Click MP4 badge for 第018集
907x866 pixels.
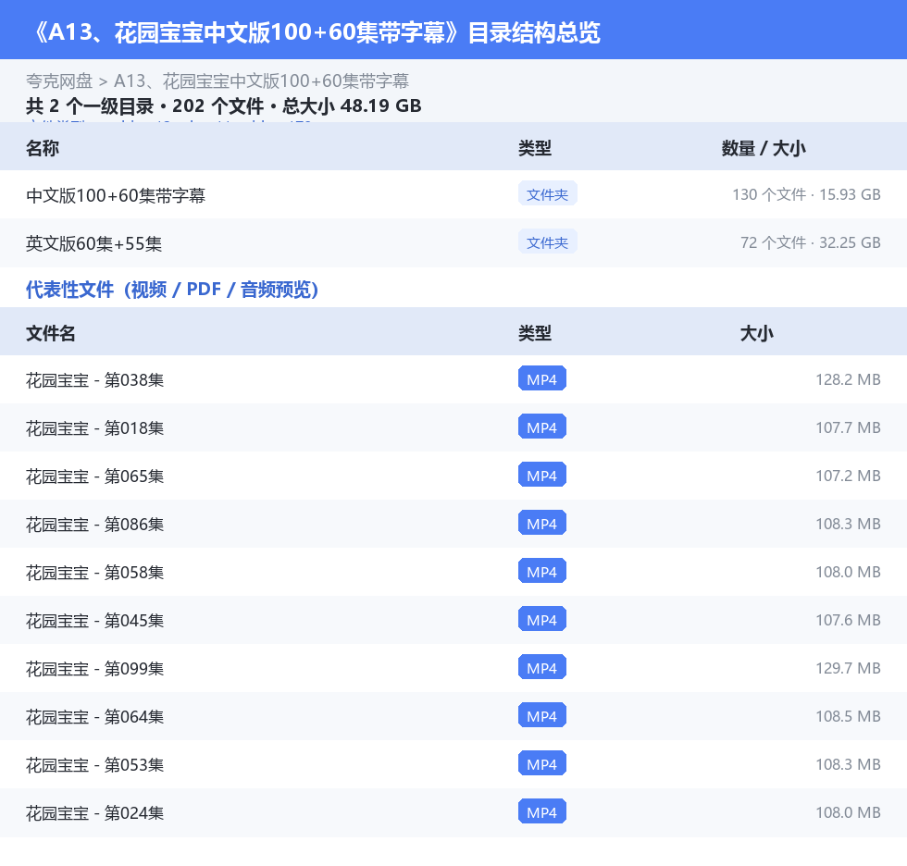[x=542, y=427]
